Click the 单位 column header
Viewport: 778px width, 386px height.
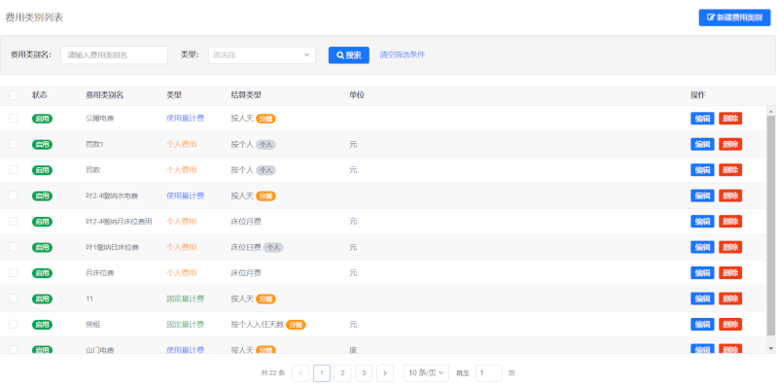(357, 94)
